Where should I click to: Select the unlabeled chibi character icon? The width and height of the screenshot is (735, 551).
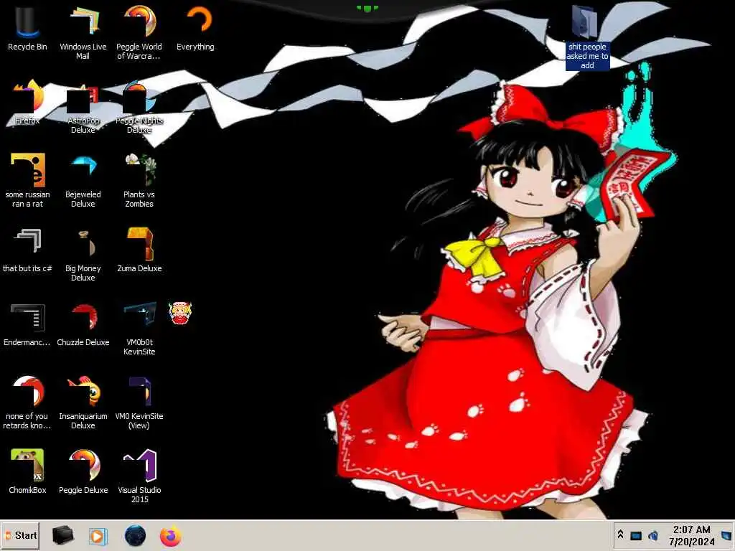[180, 313]
